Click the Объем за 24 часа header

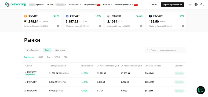(153, 66)
